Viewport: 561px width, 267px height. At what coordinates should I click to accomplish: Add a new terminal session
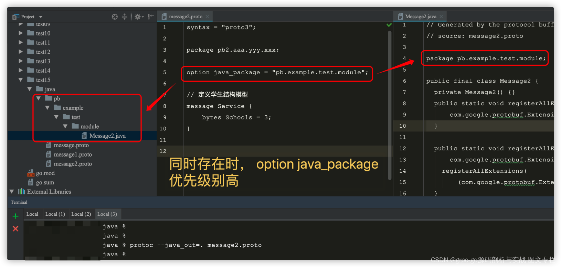pos(15,216)
